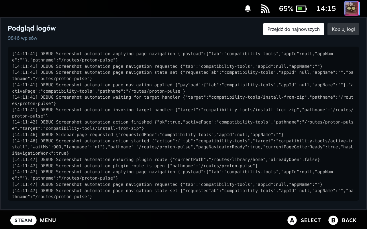This screenshot has width=367, height=229.
Task: Select log line 'ensuring plugin route'
Action: click(166, 160)
